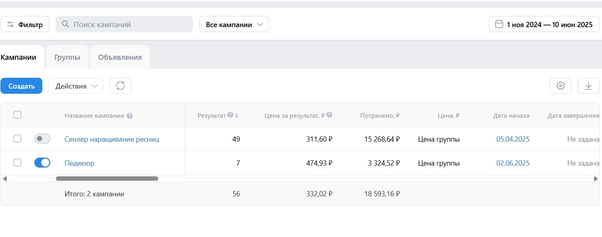
Task: Click help icon next to Цена за результат
Action: 330,115
